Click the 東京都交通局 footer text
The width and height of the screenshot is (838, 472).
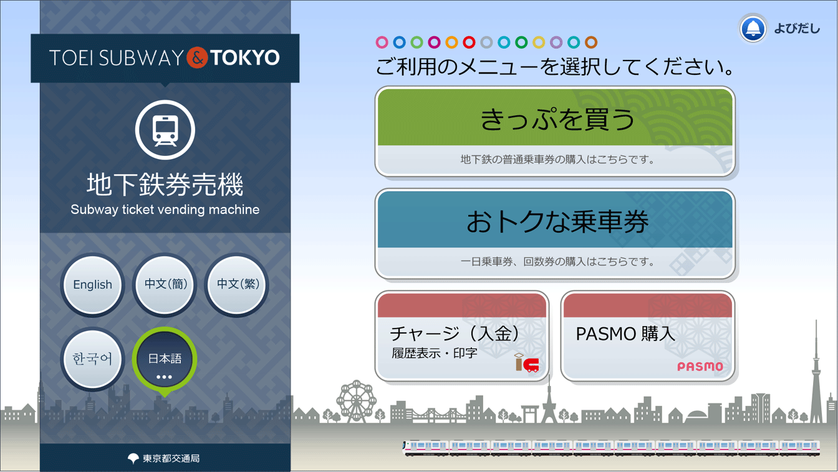click(171, 458)
